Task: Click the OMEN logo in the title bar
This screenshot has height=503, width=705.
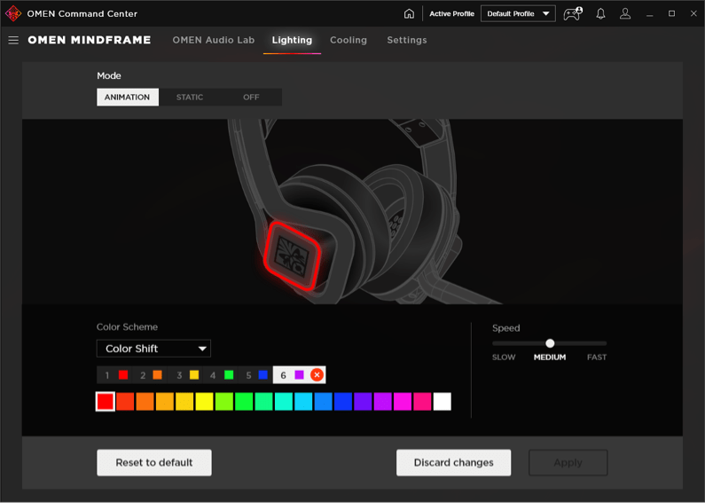Action: (12, 13)
